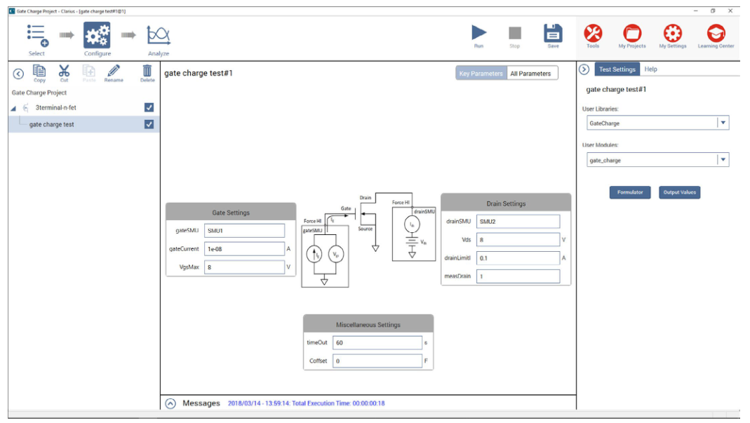
Task: Copy the selected test item
Action: point(40,70)
